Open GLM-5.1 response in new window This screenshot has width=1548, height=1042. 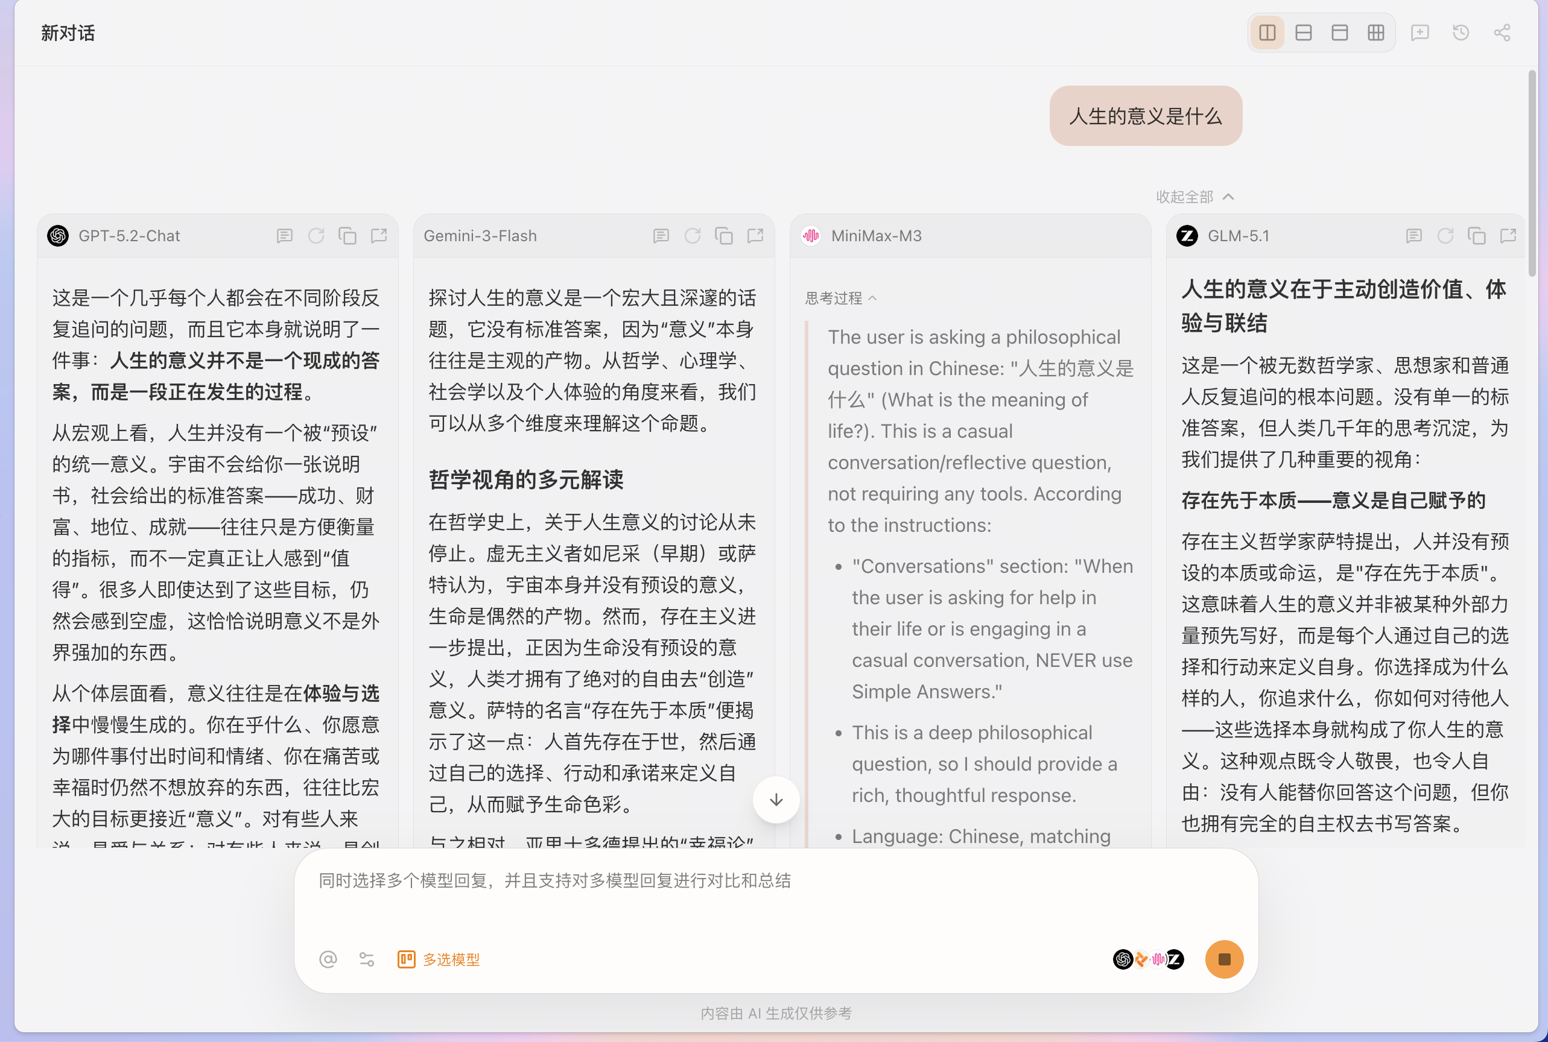click(1508, 236)
